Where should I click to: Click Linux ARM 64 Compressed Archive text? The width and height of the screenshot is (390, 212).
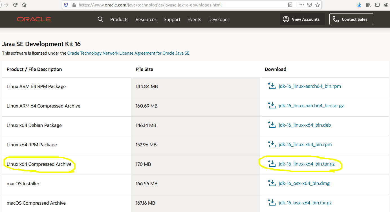click(x=43, y=106)
